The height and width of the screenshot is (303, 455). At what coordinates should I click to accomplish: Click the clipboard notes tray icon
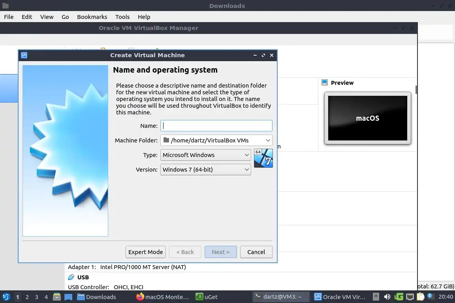(x=421, y=297)
